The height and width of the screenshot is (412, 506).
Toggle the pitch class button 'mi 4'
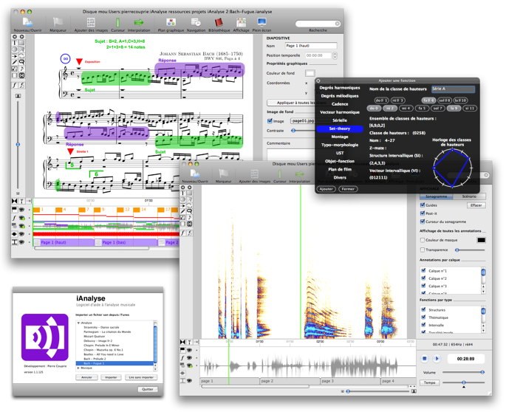(x=406, y=109)
